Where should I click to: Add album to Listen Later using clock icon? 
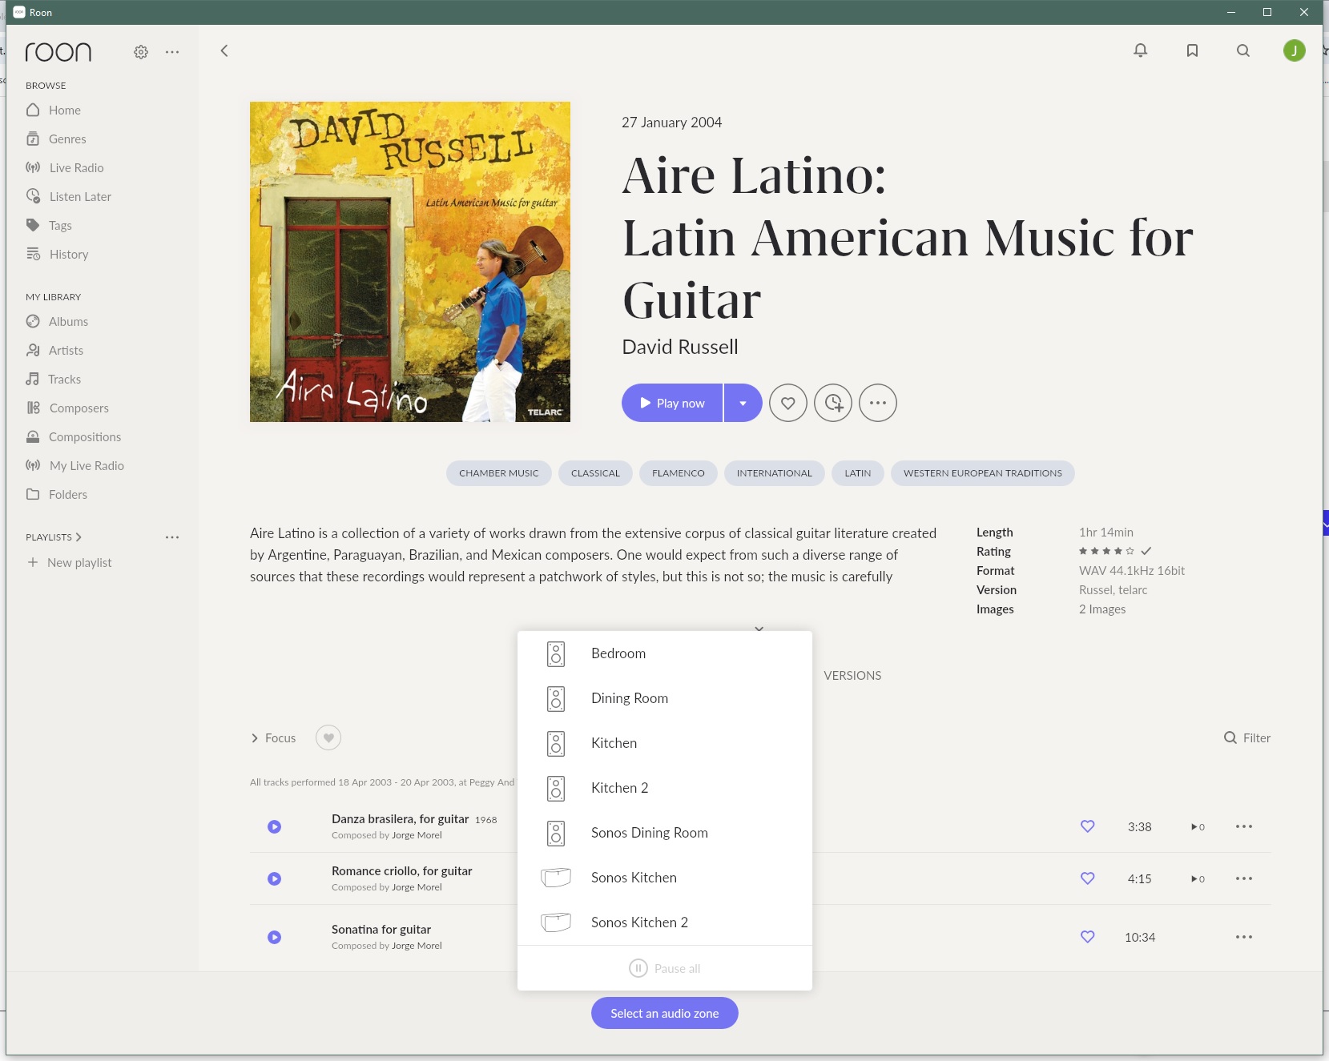[833, 403]
